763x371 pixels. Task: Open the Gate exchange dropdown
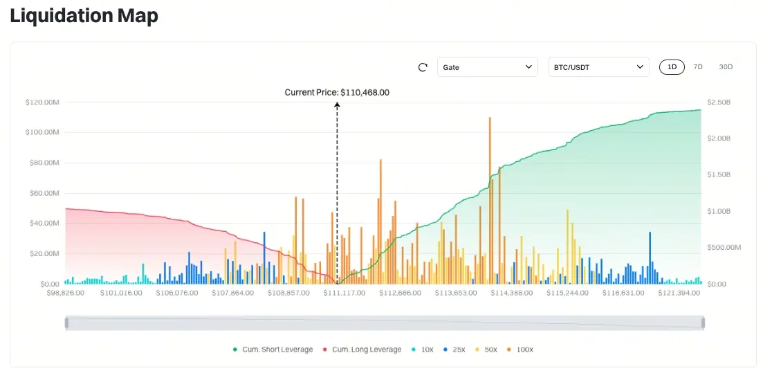[488, 67]
